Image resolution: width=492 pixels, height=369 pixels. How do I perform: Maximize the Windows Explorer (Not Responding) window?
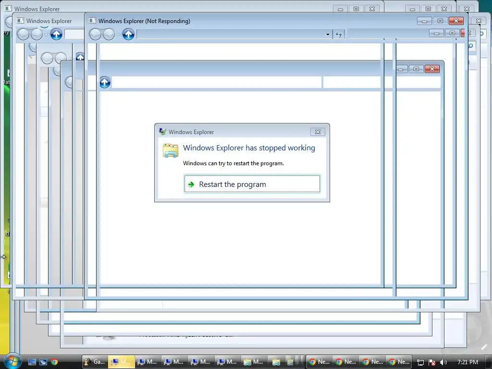coord(440,21)
